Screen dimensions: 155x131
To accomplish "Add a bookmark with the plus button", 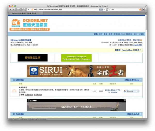I will coord(28,10).
